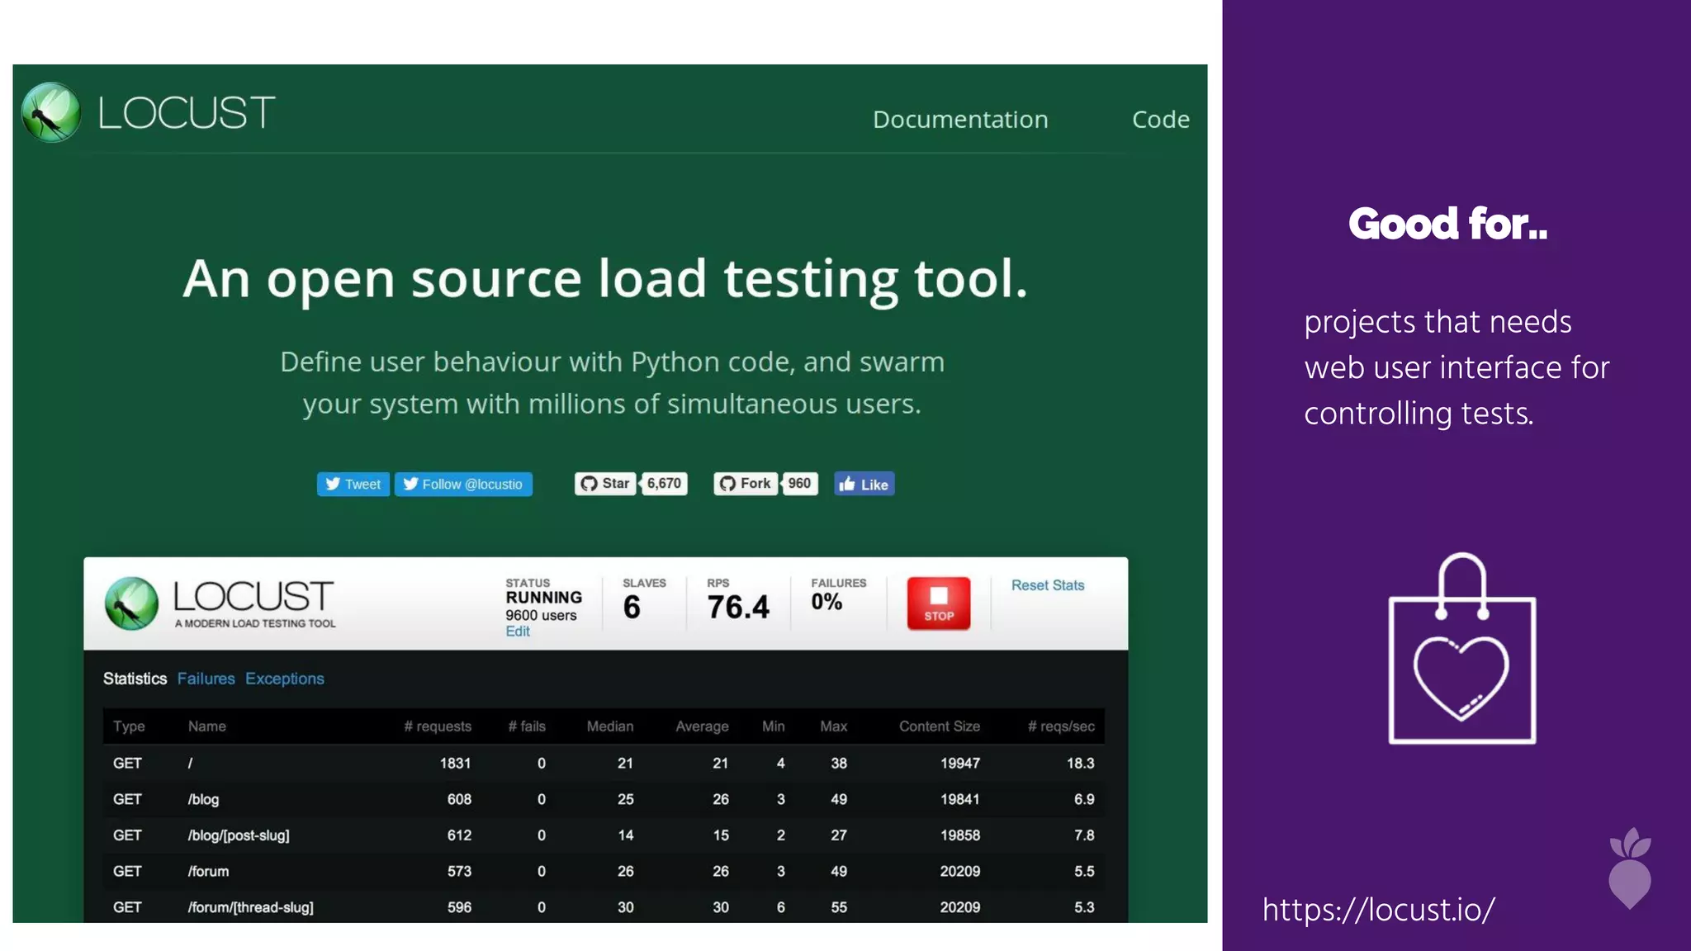Click the GitHub octocat icon in Fork

point(727,484)
